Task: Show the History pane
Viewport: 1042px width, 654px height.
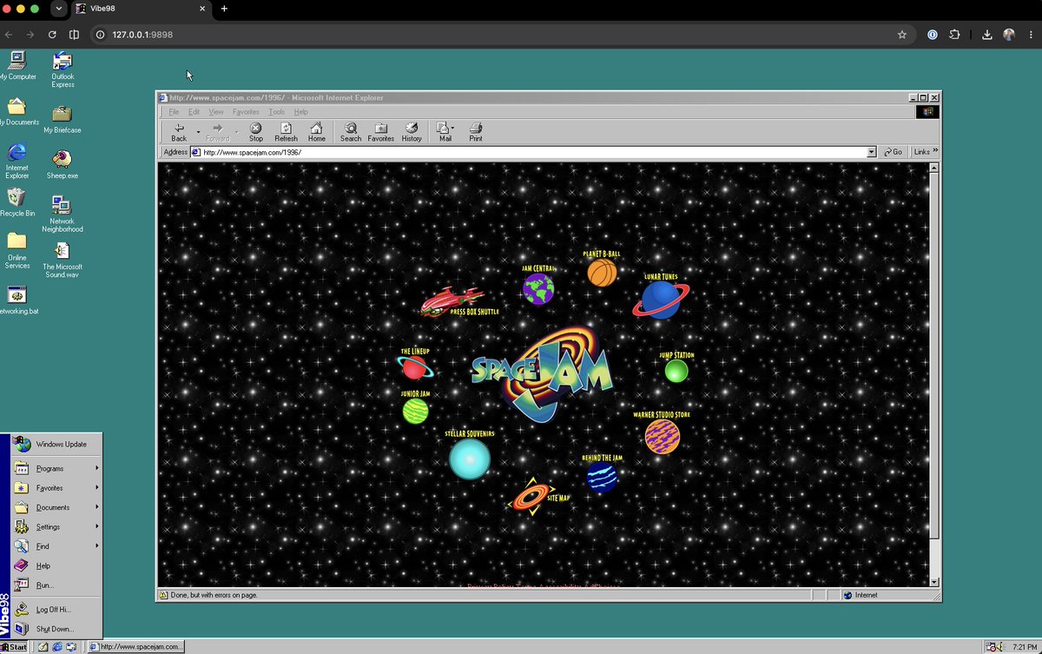Action: [412, 132]
